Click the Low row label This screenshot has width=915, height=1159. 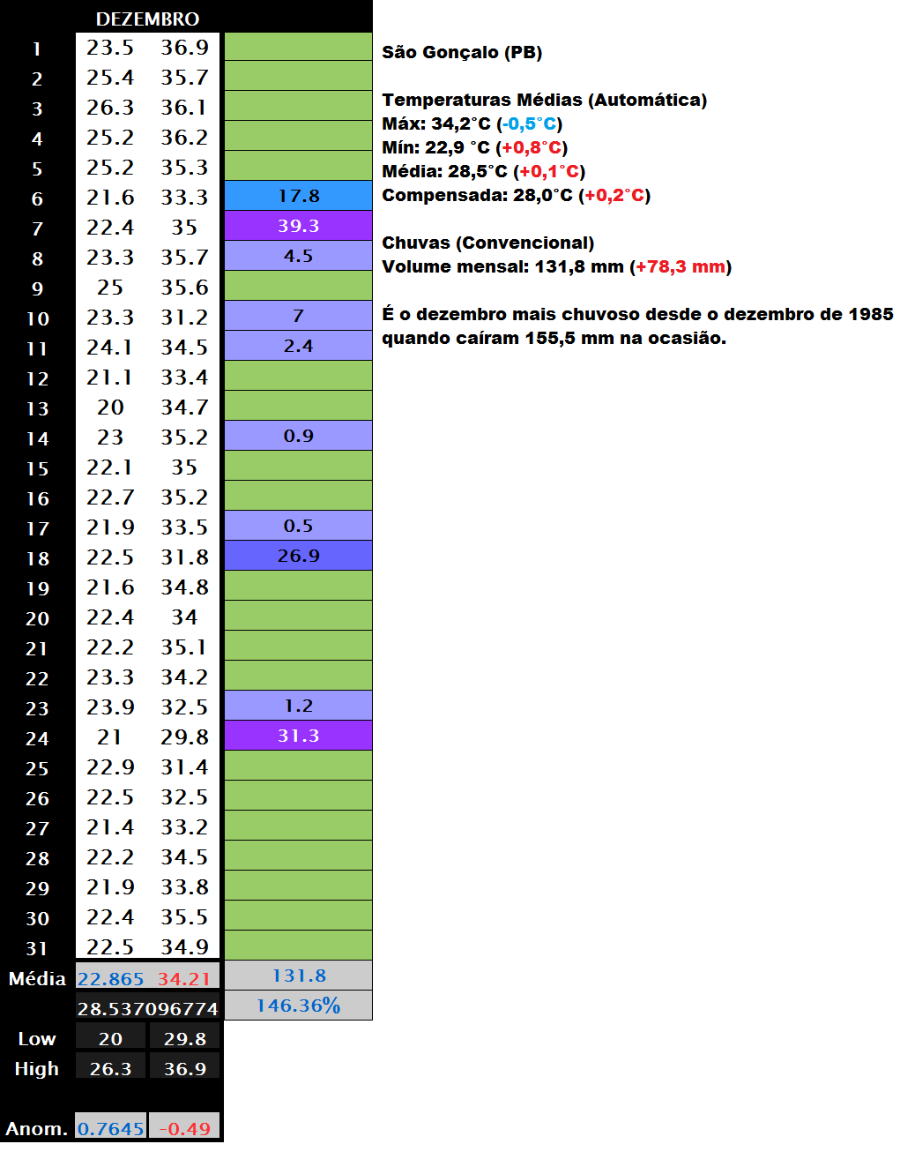37,1038
